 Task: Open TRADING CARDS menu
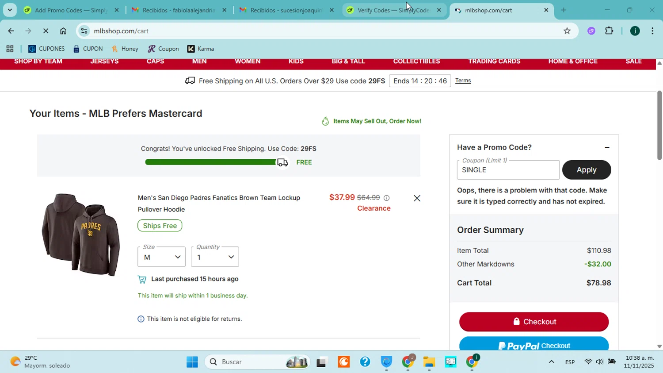coord(494,62)
